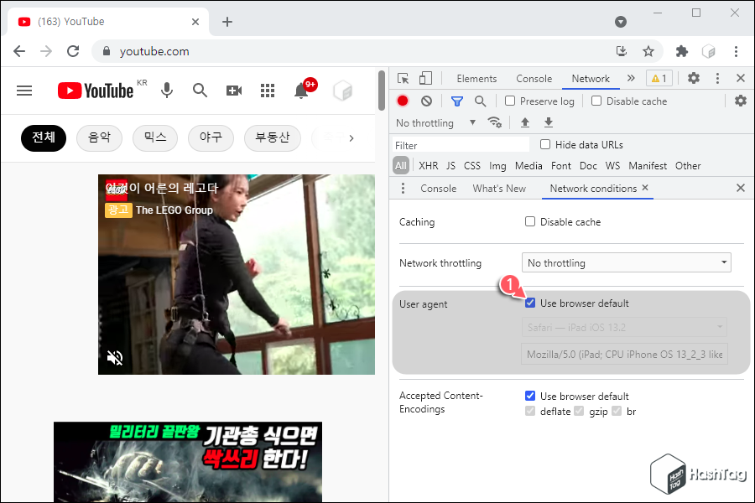Select the inspect element tool in DevTools
Image resolution: width=755 pixels, height=503 pixels.
[x=402, y=77]
